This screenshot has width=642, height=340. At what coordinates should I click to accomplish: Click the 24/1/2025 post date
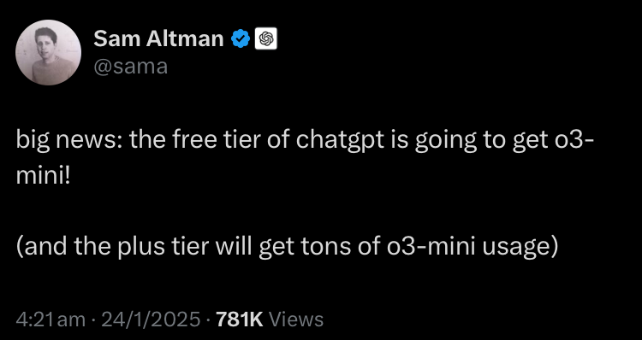(x=151, y=319)
